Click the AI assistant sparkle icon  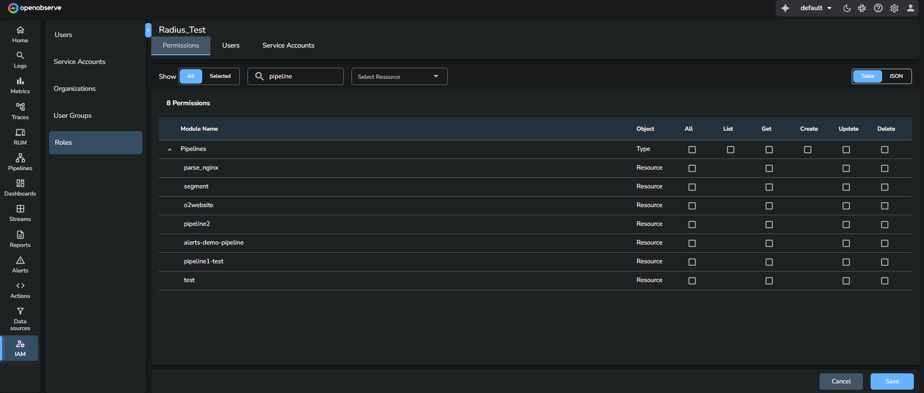[x=785, y=8]
